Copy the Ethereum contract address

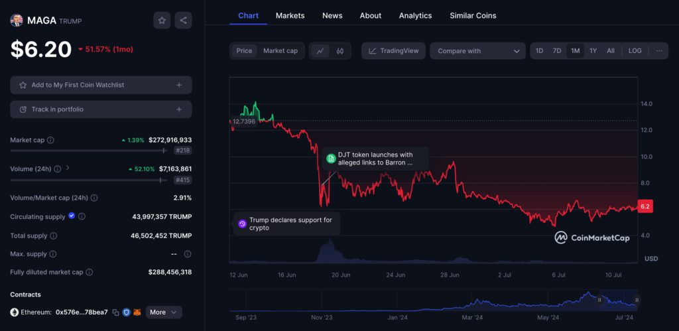tap(115, 312)
